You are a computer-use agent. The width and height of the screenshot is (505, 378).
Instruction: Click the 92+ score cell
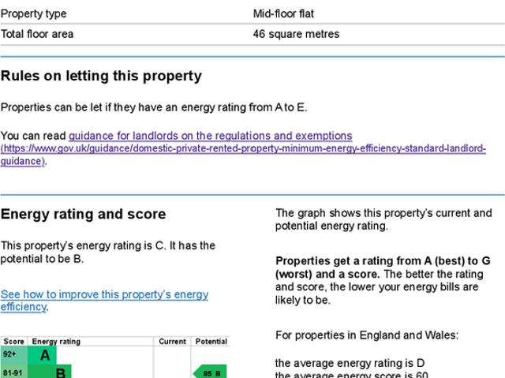click(x=13, y=356)
